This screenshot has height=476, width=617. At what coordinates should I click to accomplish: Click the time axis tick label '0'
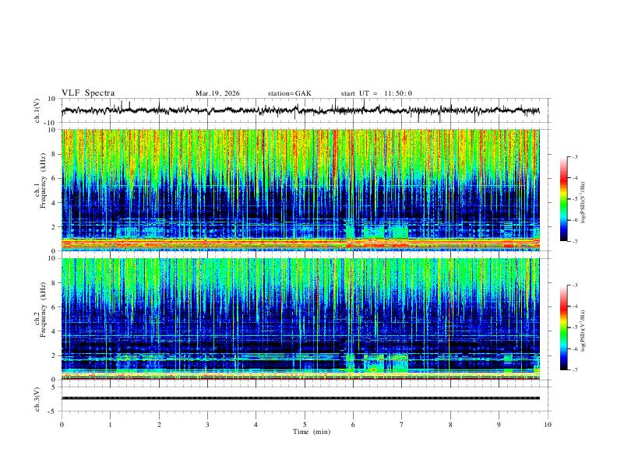(x=62, y=425)
